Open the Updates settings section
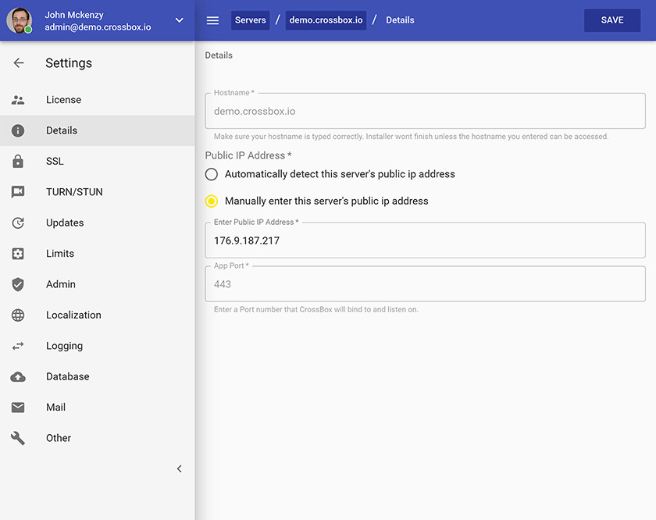This screenshot has height=520, width=656. pos(97,223)
